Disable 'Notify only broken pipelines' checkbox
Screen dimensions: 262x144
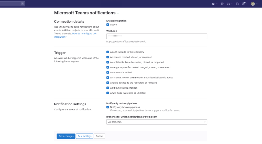(108, 107)
